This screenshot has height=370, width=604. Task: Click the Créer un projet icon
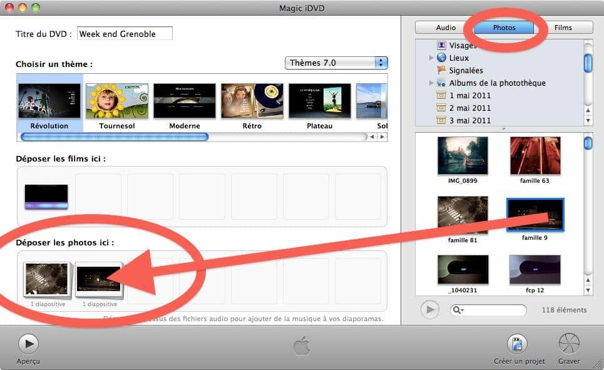(517, 344)
